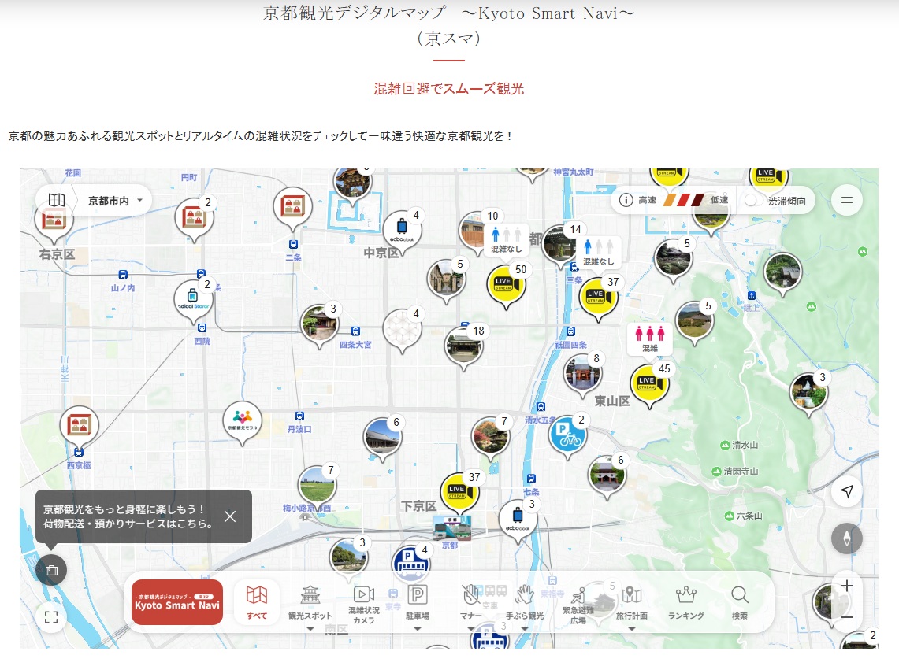This screenshot has height=666, width=899.
Task: Expand the 手ぶら観光 submenu
Action: pyautogui.click(x=524, y=629)
